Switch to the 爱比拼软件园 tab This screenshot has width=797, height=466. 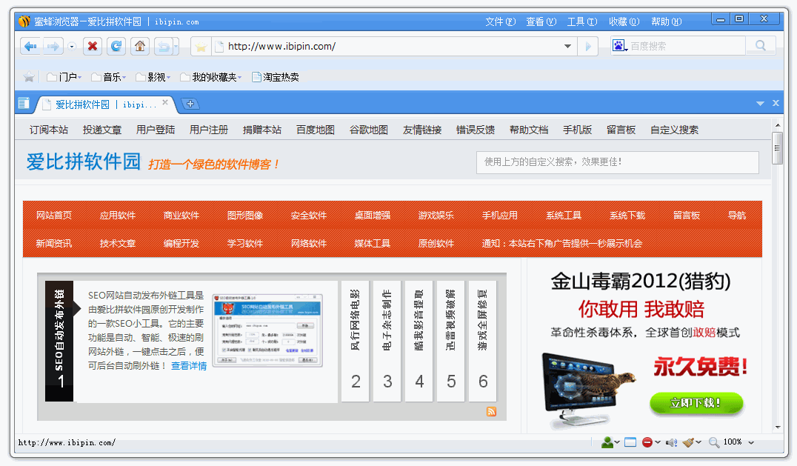point(106,104)
